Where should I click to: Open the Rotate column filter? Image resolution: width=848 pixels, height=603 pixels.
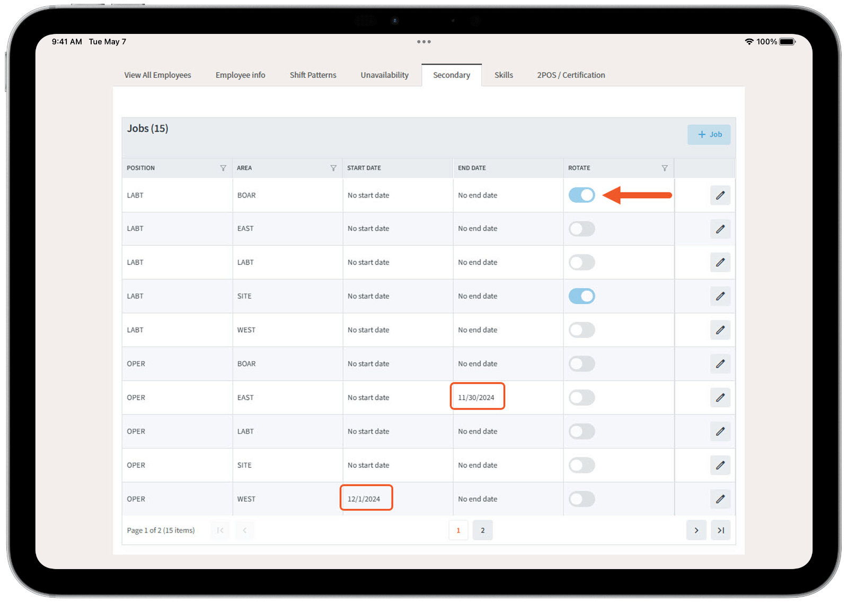[665, 168]
